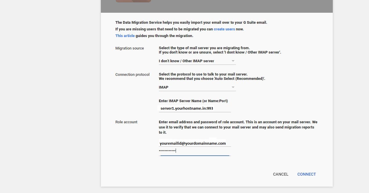369x193 pixels.
Task: Open the Migration source dropdown
Action: coord(197,61)
